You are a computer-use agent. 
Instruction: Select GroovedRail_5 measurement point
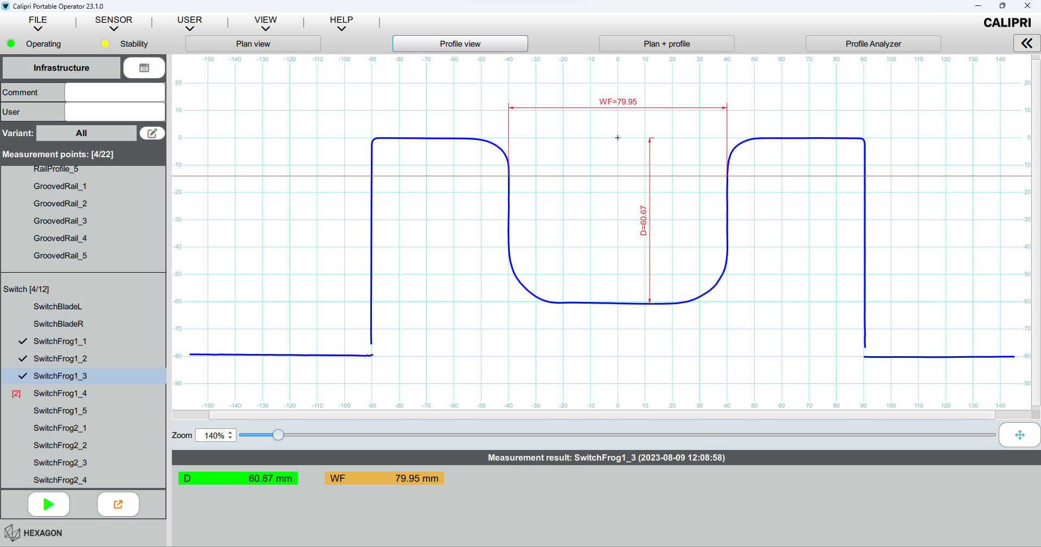pyautogui.click(x=60, y=255)
